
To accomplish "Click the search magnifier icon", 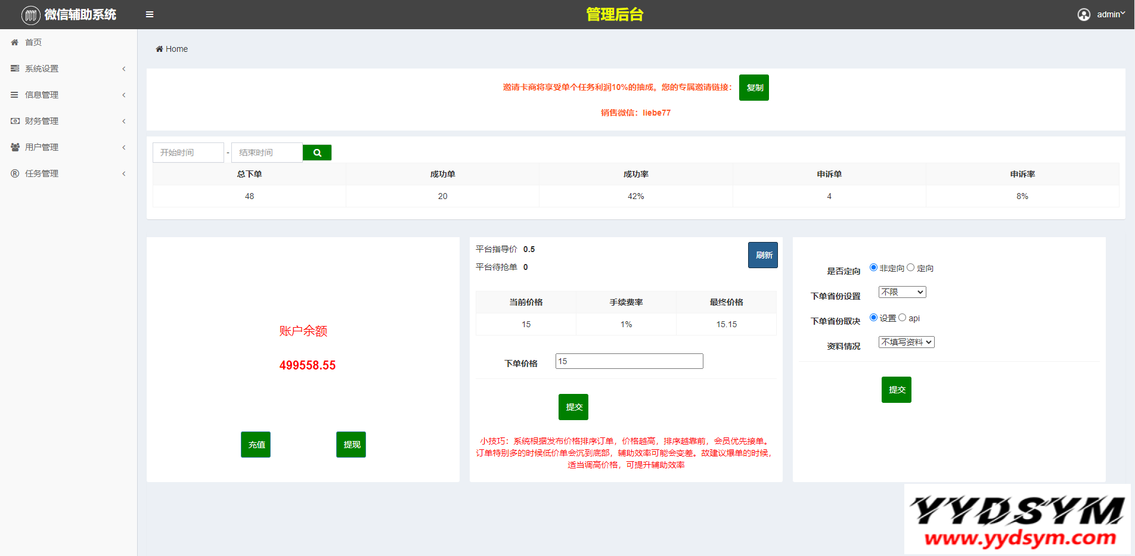I will click(317, 152).
